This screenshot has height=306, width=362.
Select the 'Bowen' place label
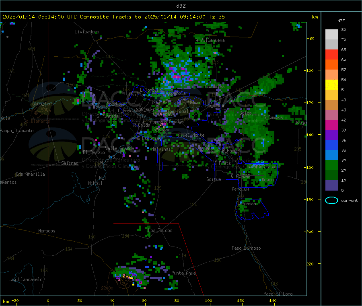tap(267, 179)
